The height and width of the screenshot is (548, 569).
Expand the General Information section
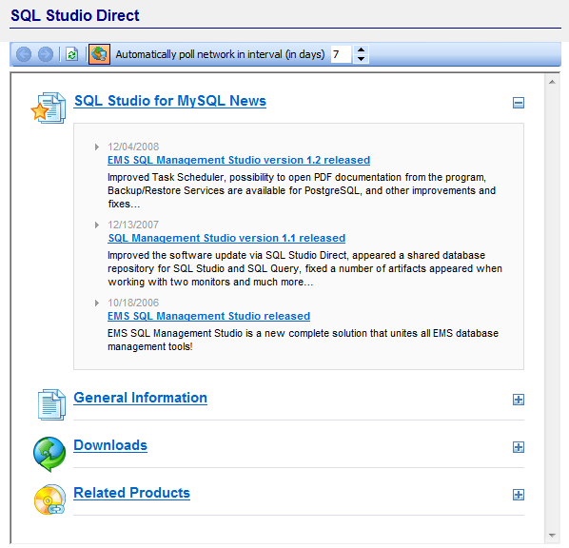(x=519, y=400)
